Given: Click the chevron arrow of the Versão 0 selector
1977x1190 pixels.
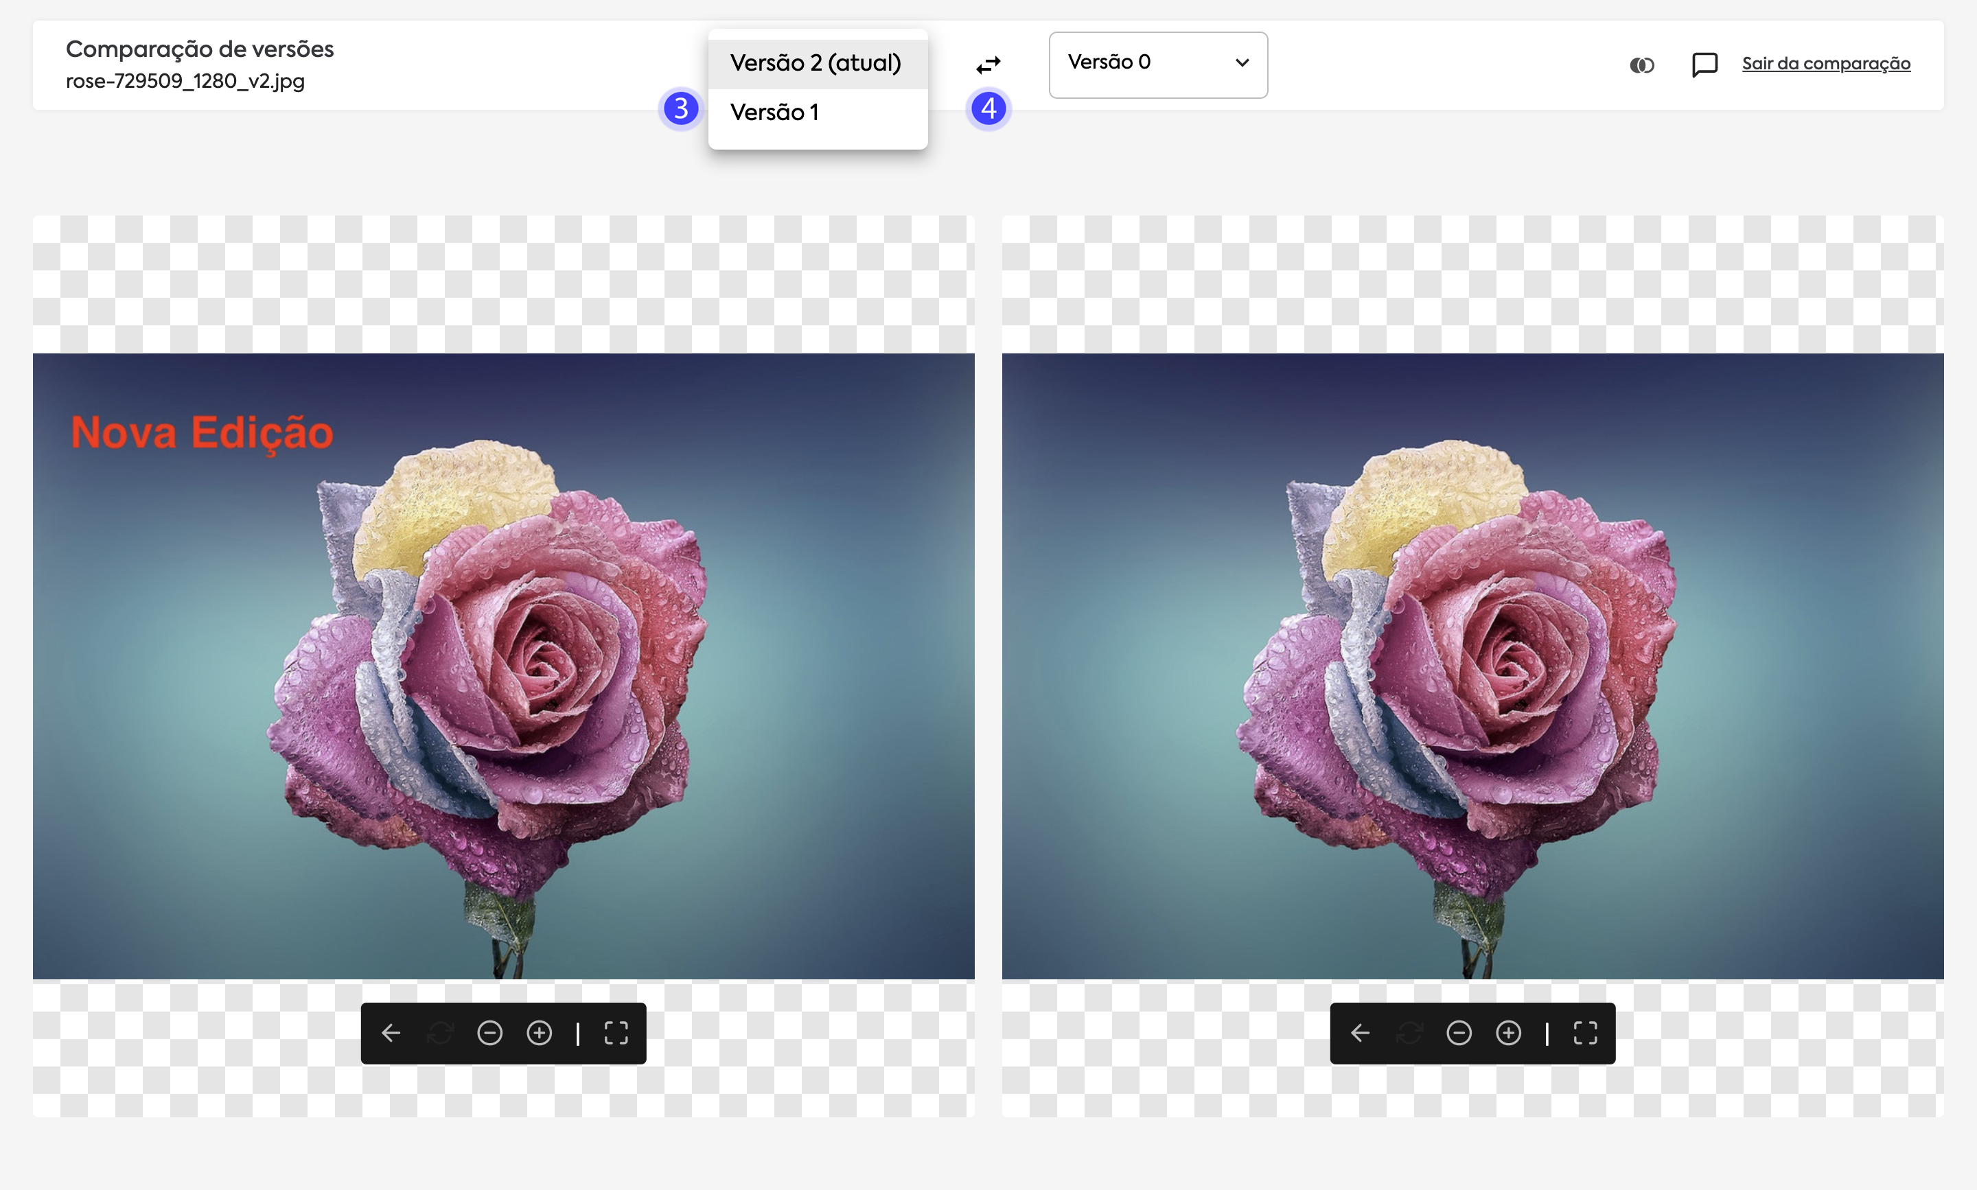Looking at the screenshot, I should [x=1242, y=62].
